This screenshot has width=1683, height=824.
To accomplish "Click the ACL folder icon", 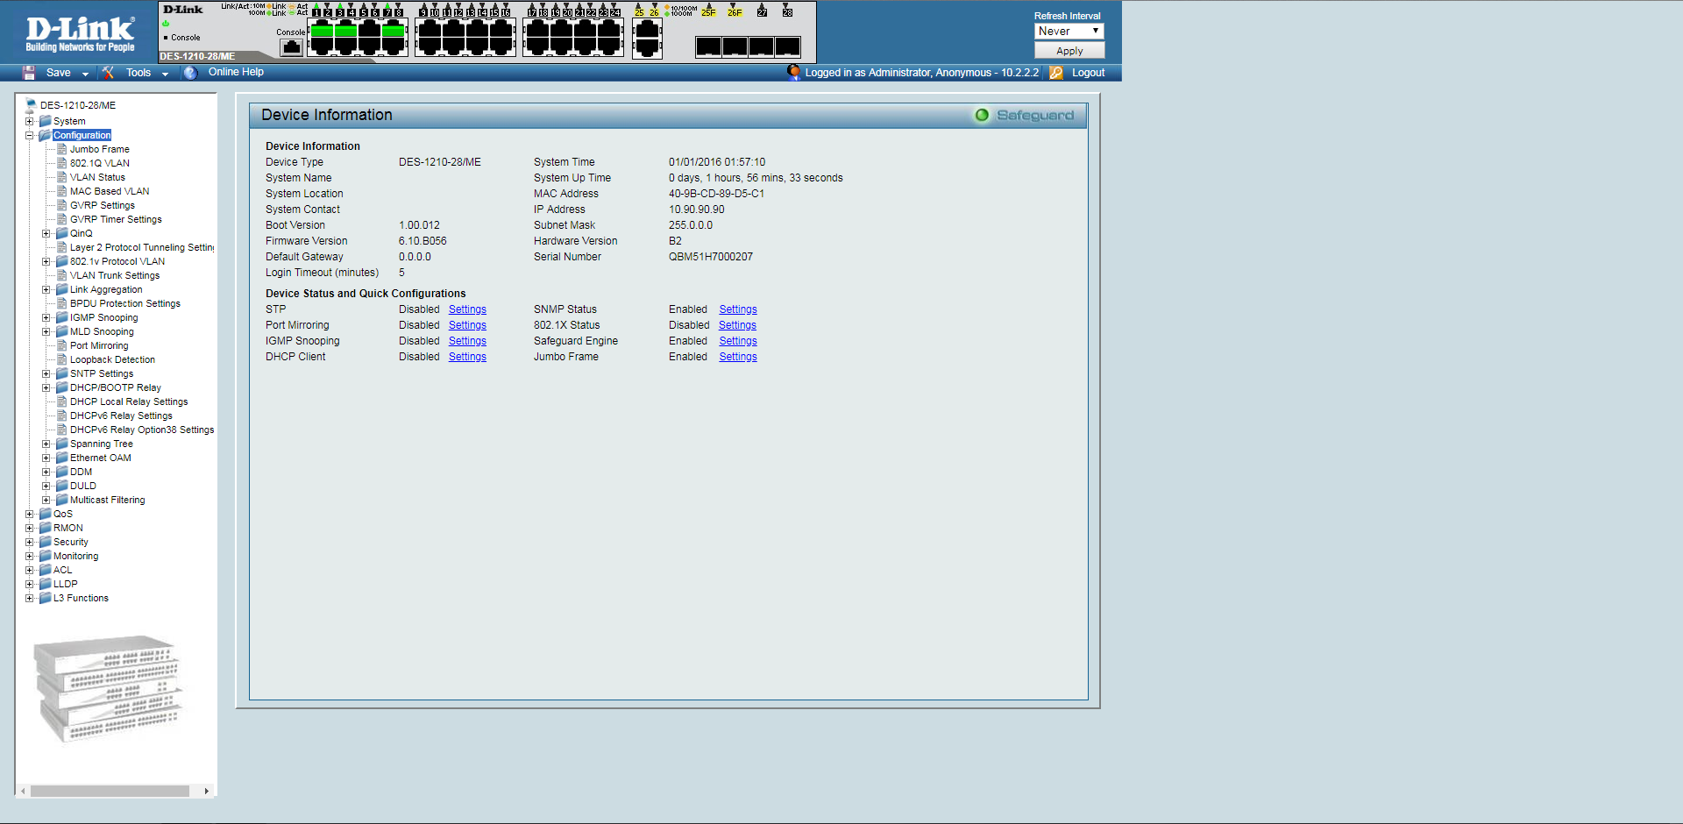I will point(46,570).
